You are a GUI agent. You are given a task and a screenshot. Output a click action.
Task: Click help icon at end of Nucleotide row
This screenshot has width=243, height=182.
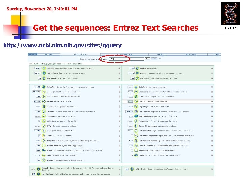119,87
